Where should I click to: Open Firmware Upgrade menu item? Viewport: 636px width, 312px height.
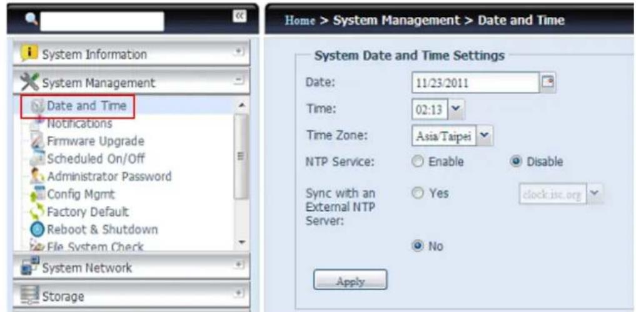click(96, 141)
